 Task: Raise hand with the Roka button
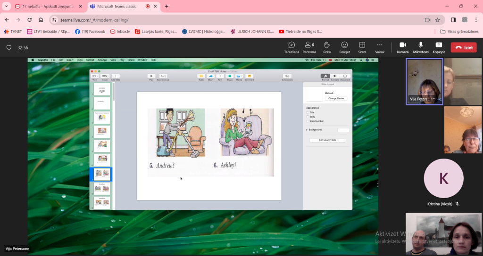(x=327, y=48)
